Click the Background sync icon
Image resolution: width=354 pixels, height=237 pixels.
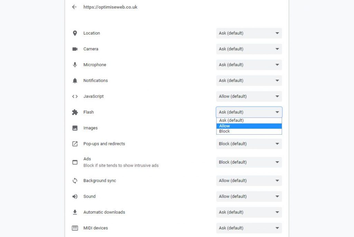(75, 181)
